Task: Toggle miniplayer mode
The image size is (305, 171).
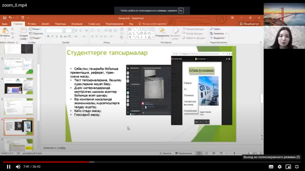Action: pyautogui.click(x=288, y=167)
